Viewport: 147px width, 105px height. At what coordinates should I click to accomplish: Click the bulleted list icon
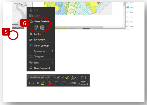click(57, 83)
